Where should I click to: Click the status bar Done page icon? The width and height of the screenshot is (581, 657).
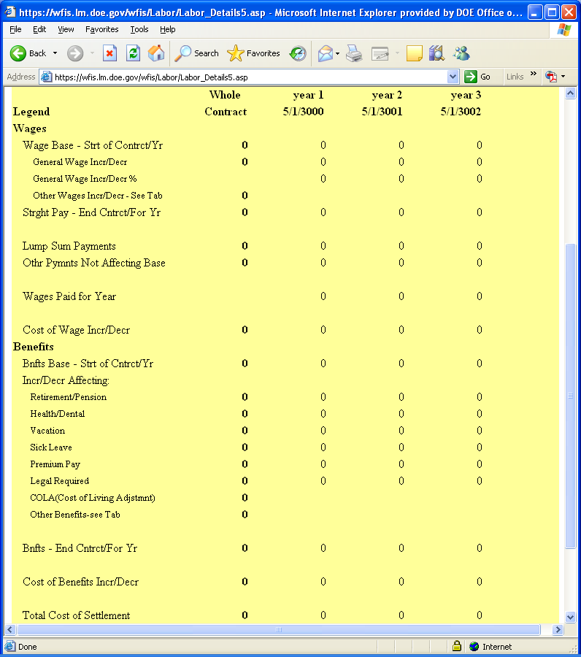point(10,647)
